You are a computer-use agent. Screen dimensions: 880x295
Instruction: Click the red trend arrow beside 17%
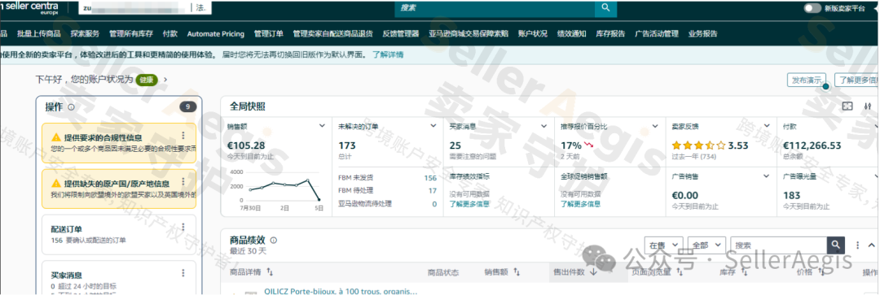click(589, 145)
